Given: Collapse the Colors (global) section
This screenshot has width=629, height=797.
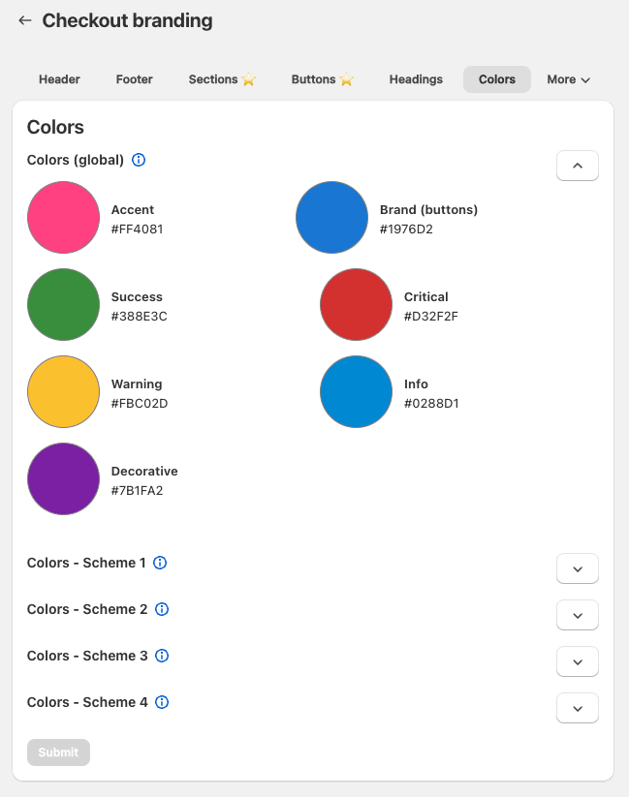Looking at the screenshot, I should click(x=577, y=165).
